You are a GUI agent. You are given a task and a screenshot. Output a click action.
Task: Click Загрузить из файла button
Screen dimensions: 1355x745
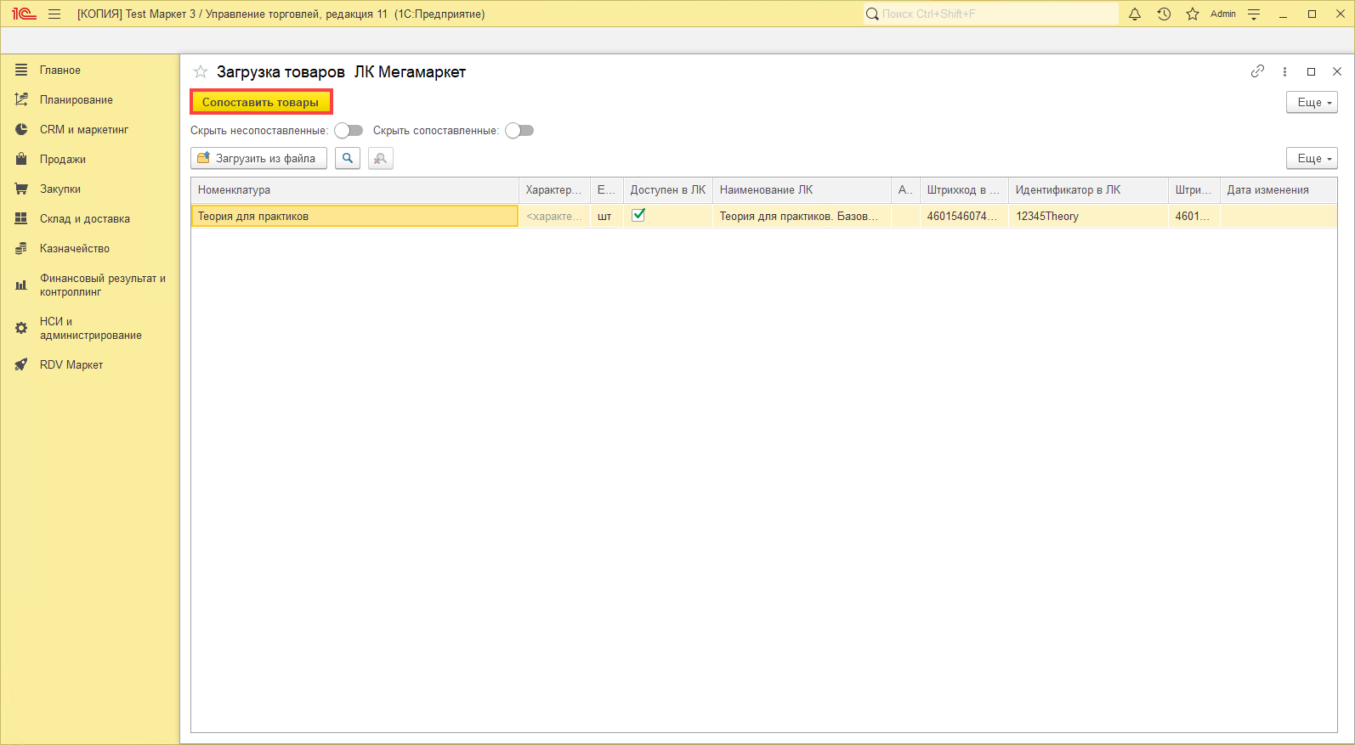coord(258,158)
